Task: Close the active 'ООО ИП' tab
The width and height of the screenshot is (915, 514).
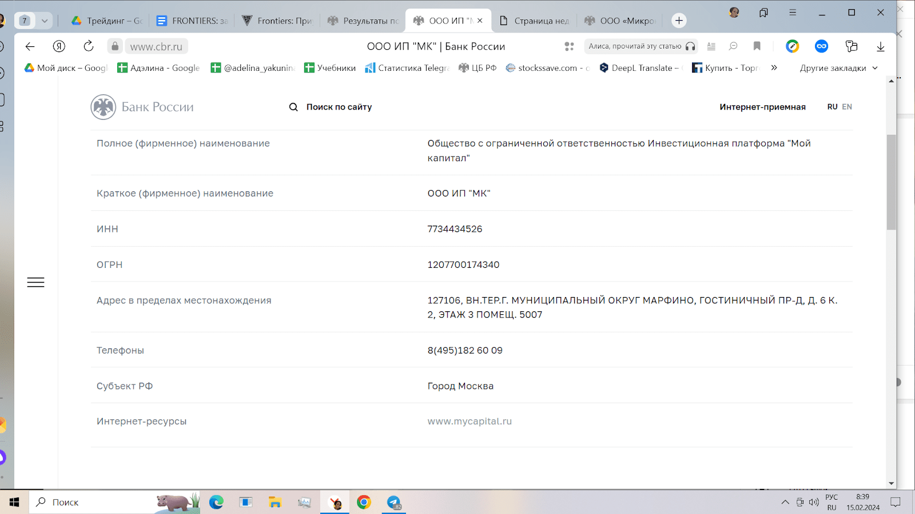Action: [x=480, y=21]
